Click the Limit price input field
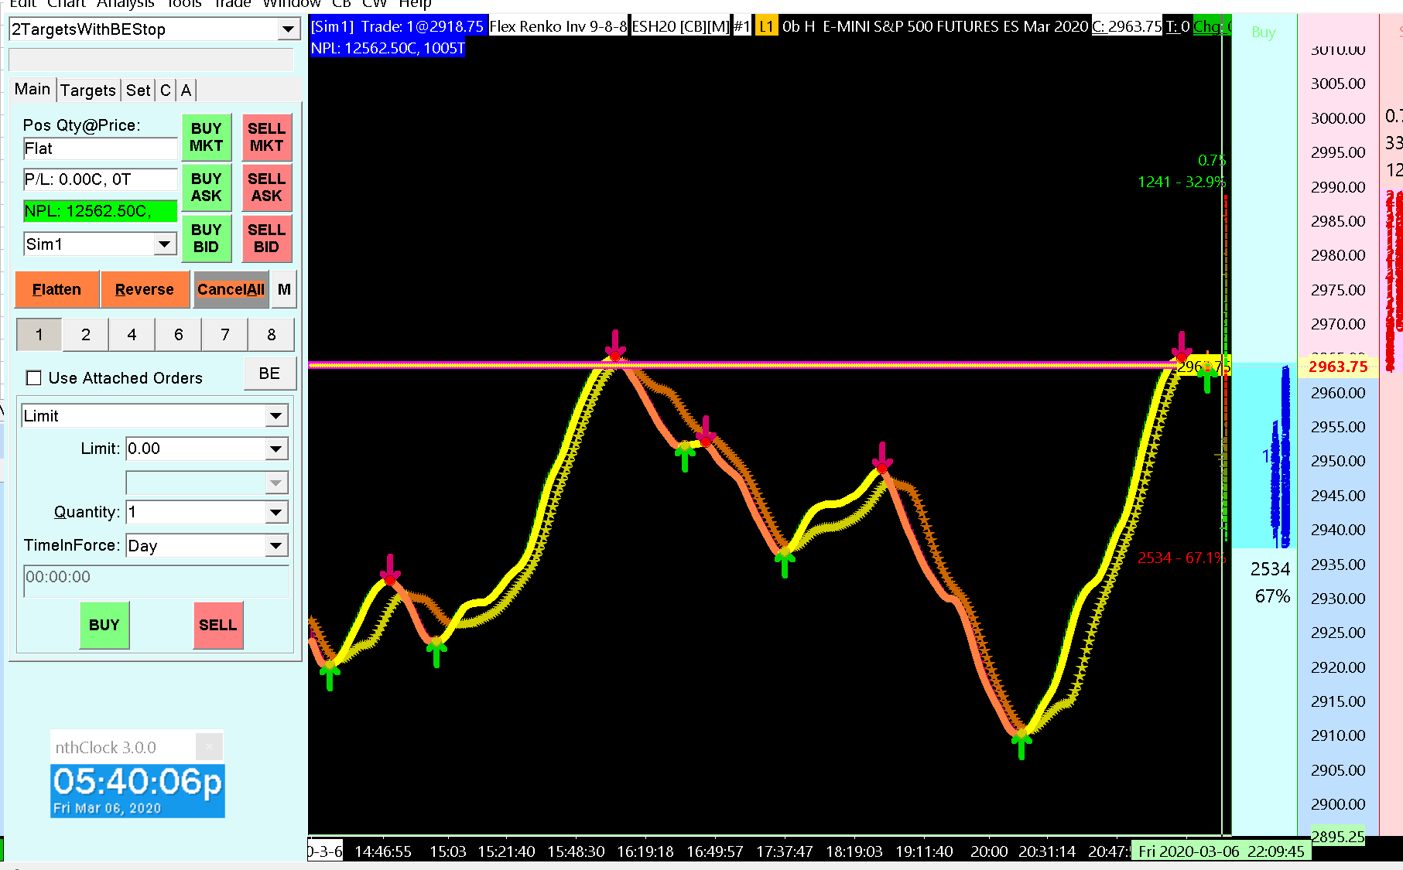The height and width of the screenshot is (870, 1403). click(x=197, y=449)
